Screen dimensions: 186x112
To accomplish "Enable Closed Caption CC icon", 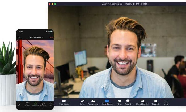I will pyautogui.click(x=142, y=101).
